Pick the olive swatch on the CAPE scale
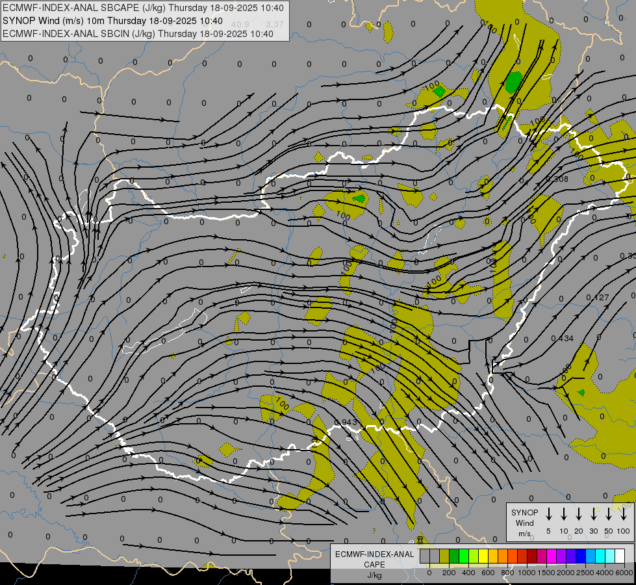The width and height of the screenshot is (636, 585). point(444,556)
